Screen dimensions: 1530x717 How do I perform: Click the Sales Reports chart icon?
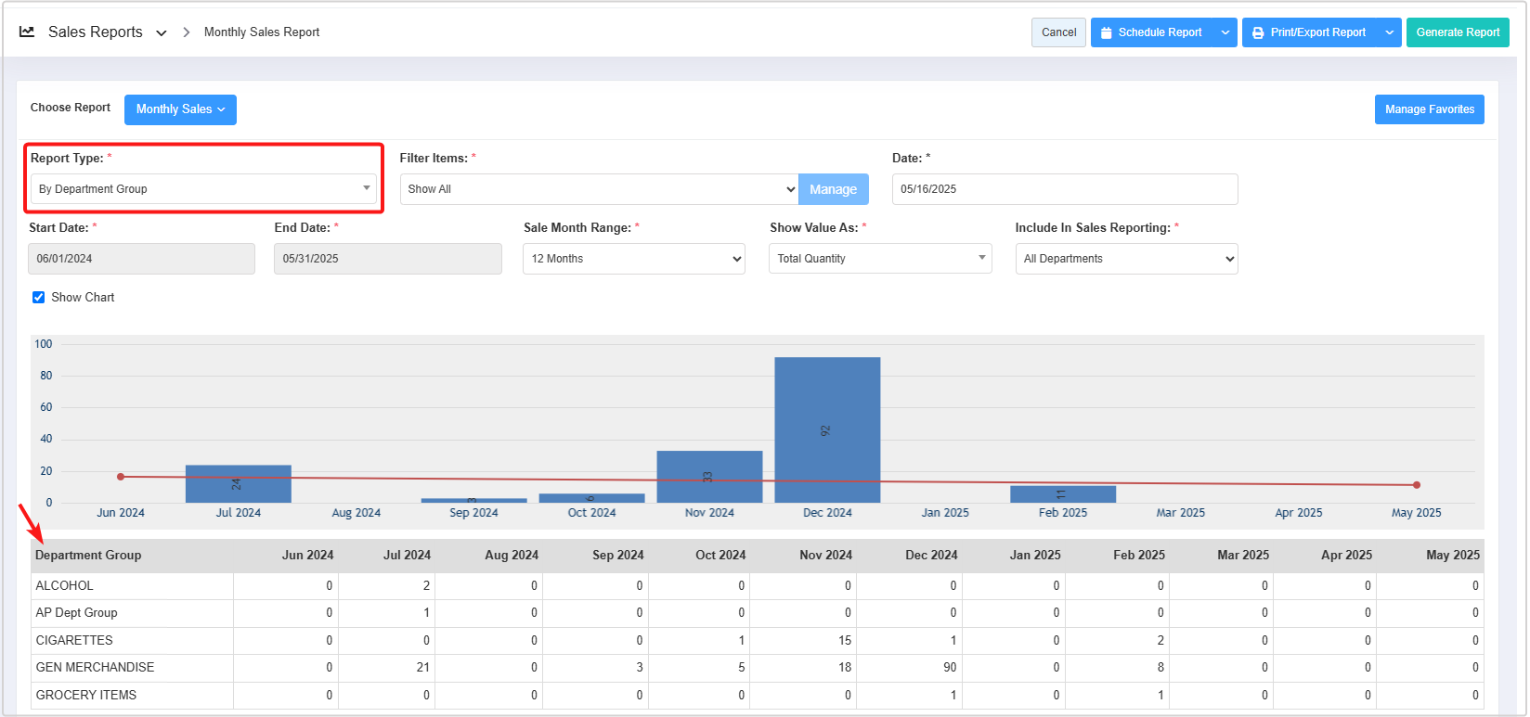[27, 32]
